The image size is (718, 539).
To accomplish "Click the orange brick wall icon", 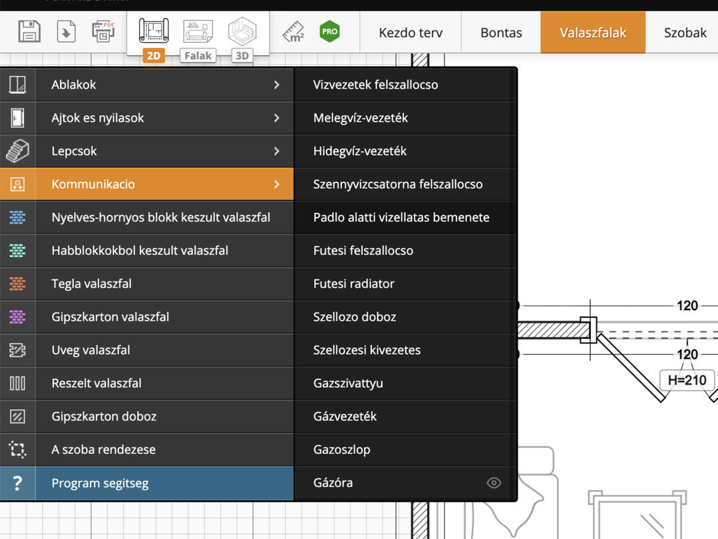I will (17, 284).
